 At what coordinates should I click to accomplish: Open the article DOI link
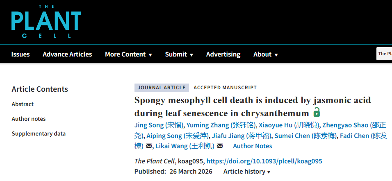click(264, 161)
